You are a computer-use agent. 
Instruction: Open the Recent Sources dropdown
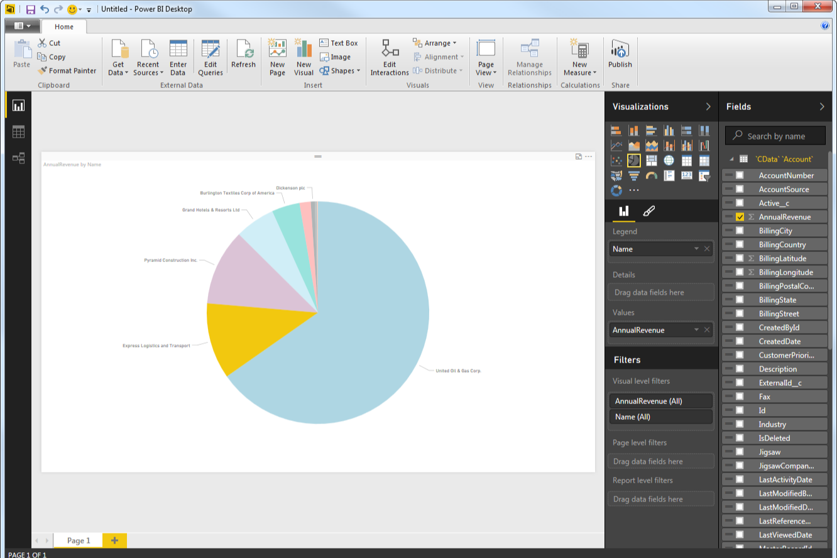pyautogui.click(x=148, y=58)
